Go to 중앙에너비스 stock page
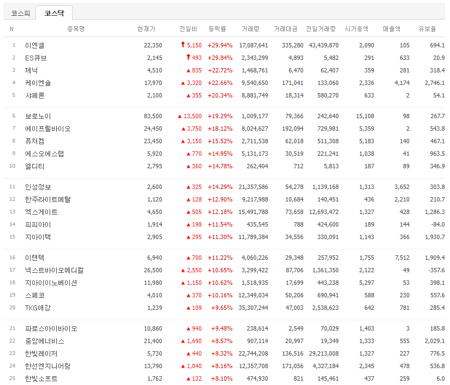This screenshot has height=385, width=450. [x=45, y=341]
